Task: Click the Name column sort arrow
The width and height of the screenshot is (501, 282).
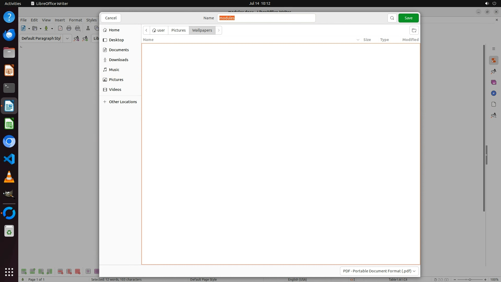Action: pos(358,40)
